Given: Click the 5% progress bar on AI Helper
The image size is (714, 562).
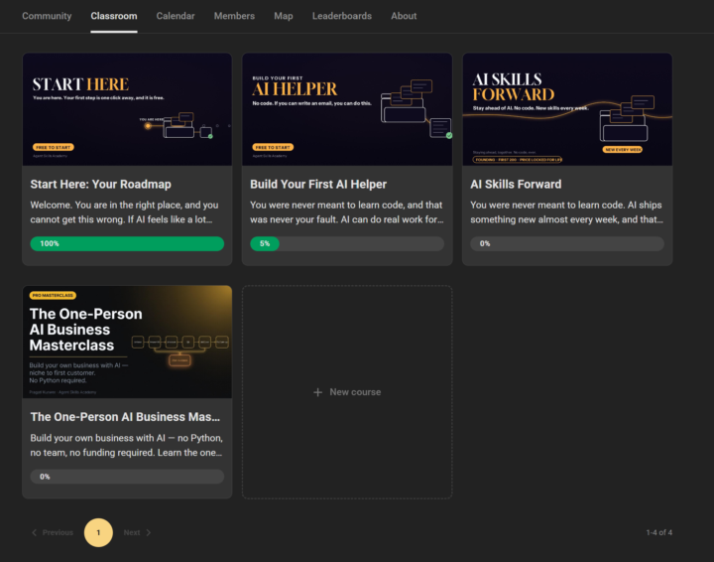Looking at the screenshot, I should tap(347, 243).
